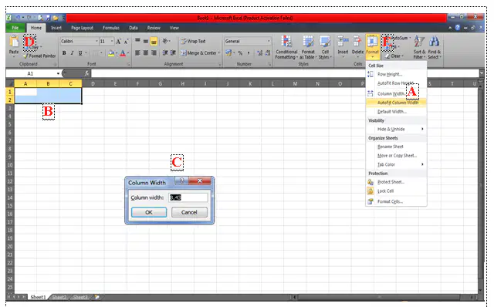
Task: Apply Comma Style
Action: pyautogui.click(x=249, y=53)
